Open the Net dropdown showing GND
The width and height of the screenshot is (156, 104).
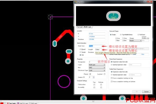[x=97, y=67]
